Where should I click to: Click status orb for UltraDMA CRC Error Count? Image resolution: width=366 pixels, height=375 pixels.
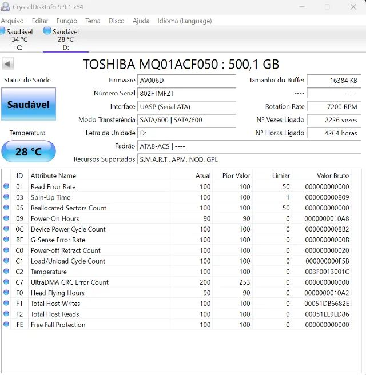pyautogui.click(x=6, y=282)
